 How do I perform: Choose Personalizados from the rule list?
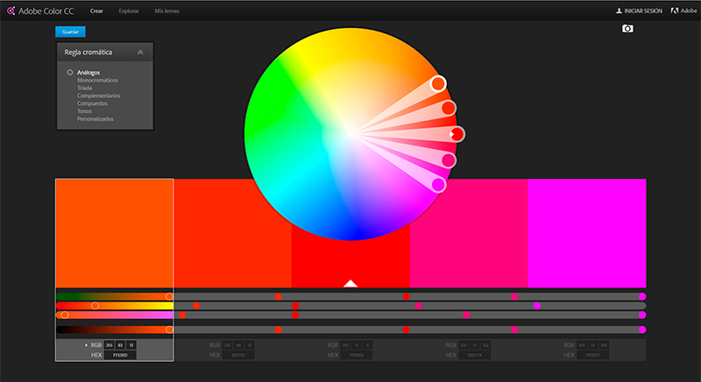96,118
